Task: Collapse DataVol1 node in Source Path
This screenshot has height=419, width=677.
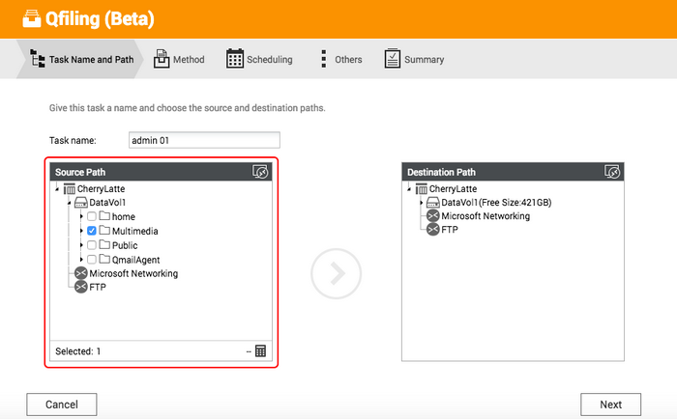Action: click(69, 203)
